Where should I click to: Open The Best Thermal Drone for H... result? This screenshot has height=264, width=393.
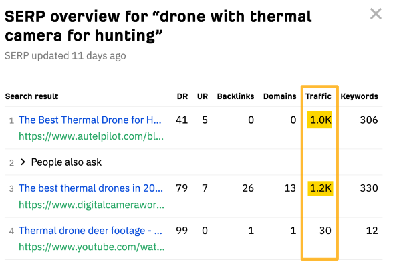point(90,120)
